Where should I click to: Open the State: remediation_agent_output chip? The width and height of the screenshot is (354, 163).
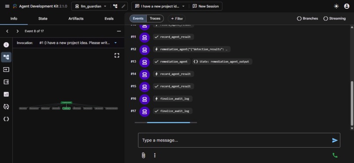pos(222,62)
